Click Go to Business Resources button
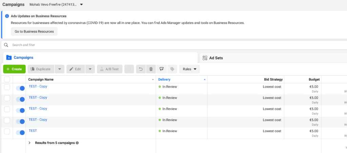Viewport: 347px width, 153px height. 34,31
